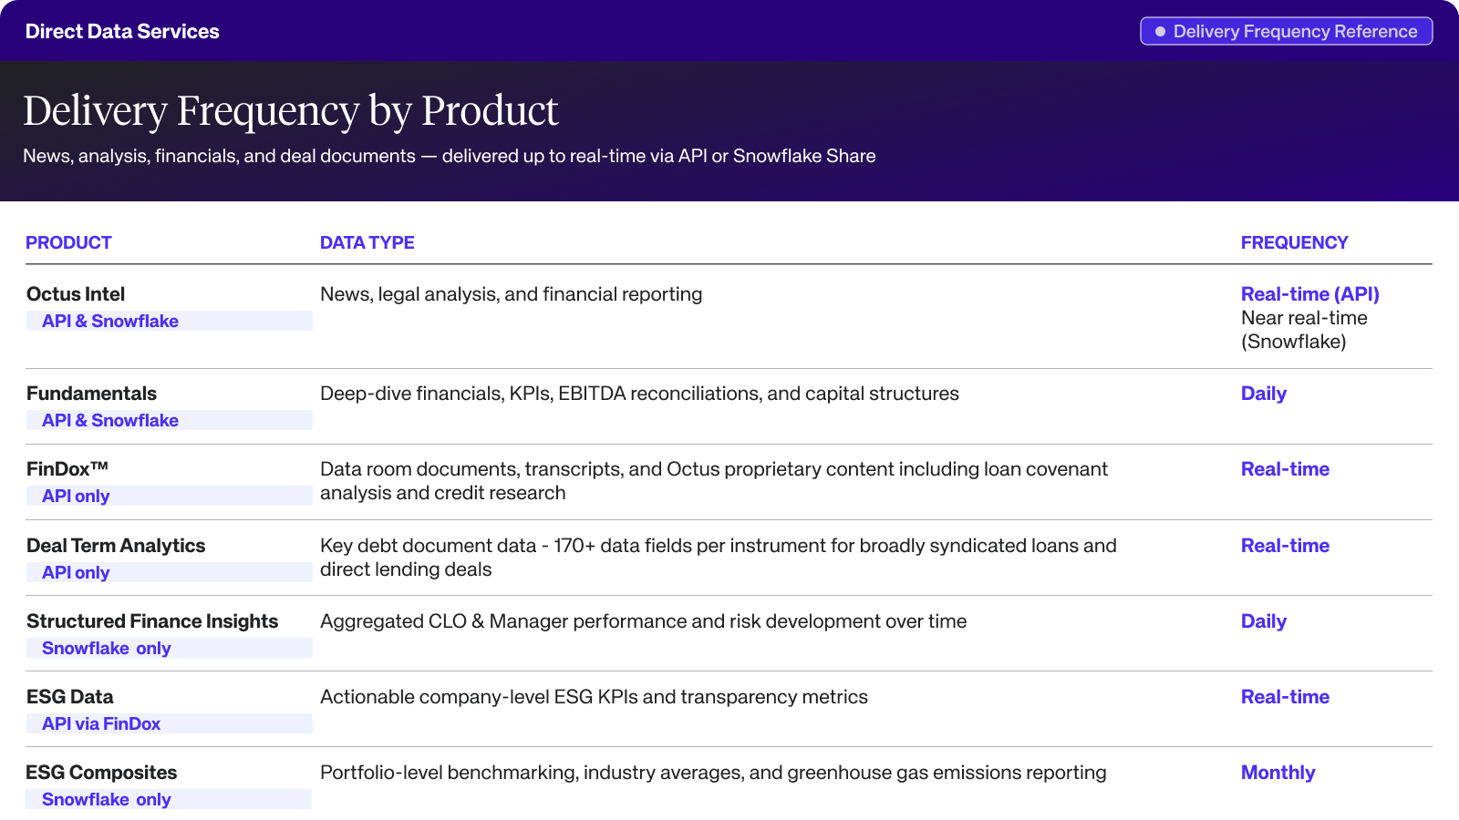Click the Direct Data Services brand title

point(122,31)
